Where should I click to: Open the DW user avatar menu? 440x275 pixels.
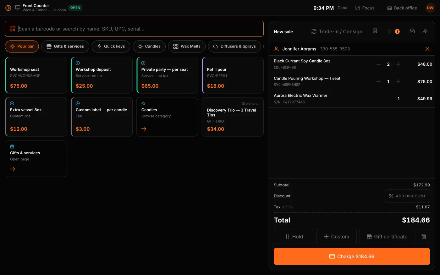click(430, 8)
